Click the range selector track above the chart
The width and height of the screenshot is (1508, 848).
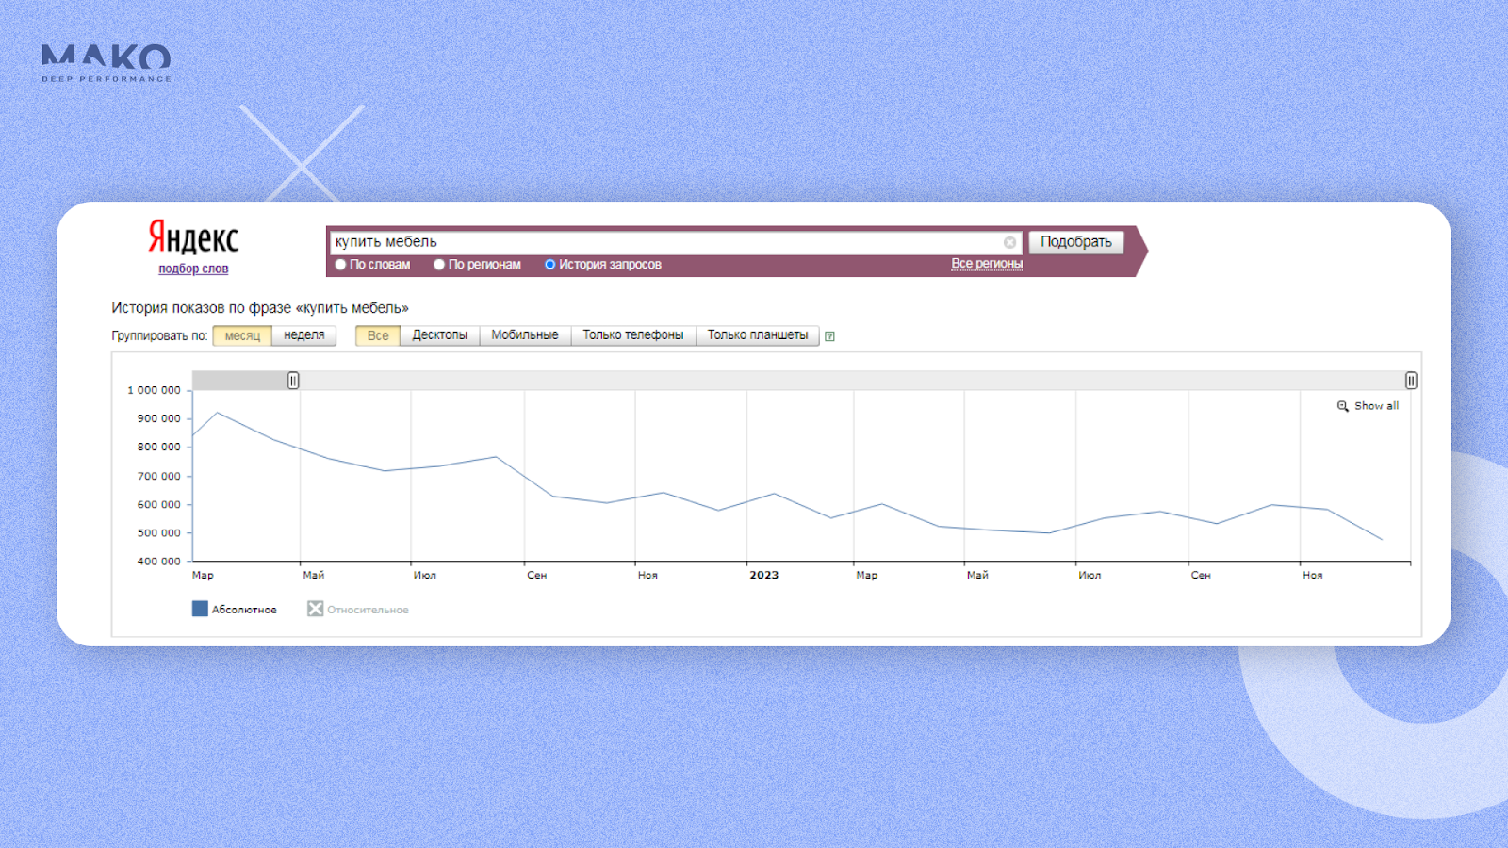click(x=801, y=381)
